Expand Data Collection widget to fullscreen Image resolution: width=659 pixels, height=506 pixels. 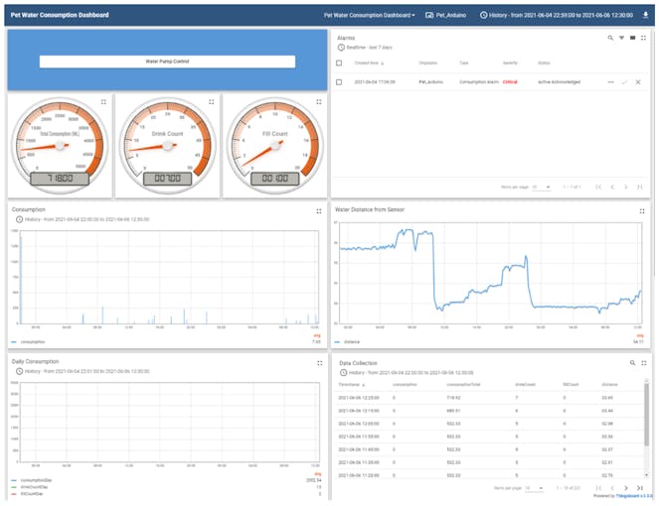pyautogui.click(x=644, y=363)
